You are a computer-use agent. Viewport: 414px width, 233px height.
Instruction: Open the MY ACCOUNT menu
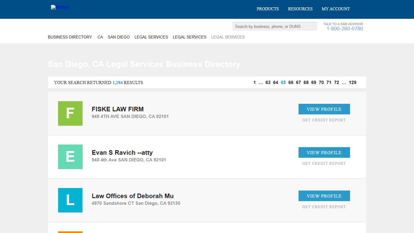336,9
